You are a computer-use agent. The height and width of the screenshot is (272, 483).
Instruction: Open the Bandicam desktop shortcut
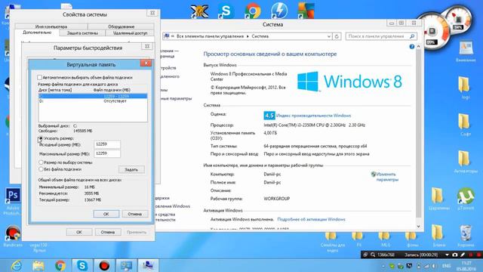coord(13,233)
